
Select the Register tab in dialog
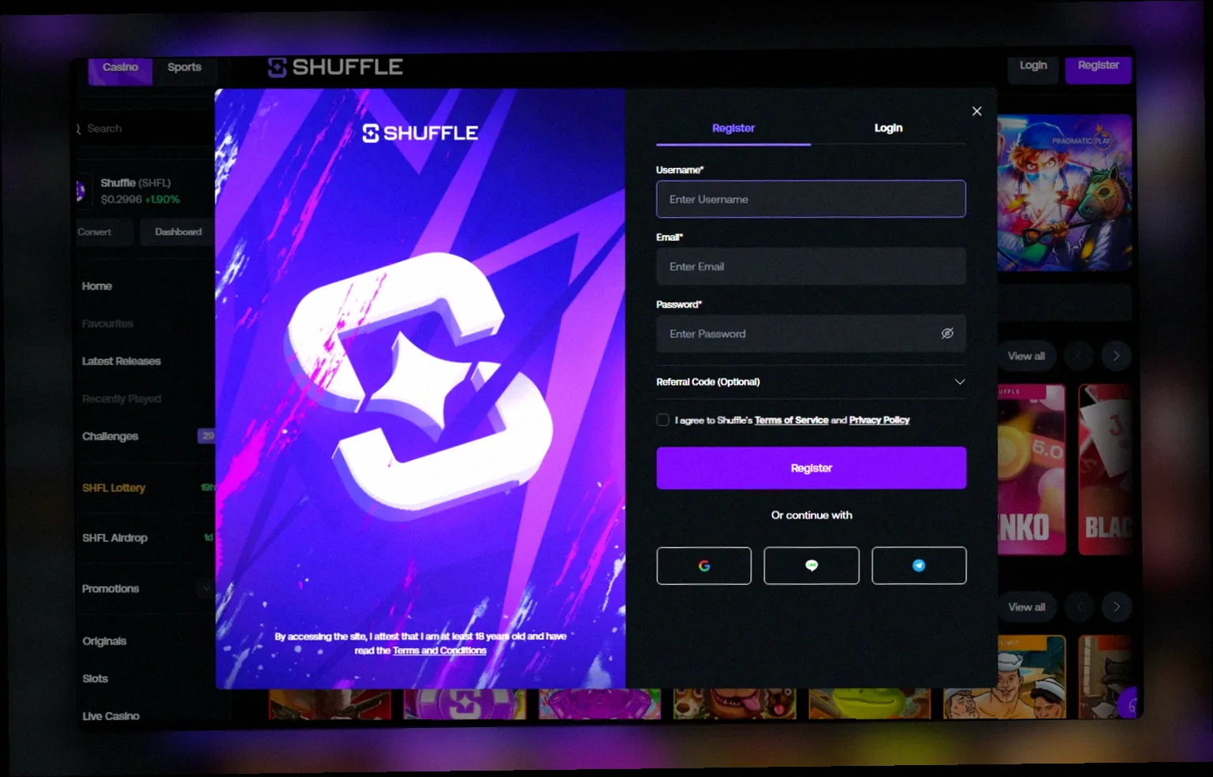click(x=733, y=128)
